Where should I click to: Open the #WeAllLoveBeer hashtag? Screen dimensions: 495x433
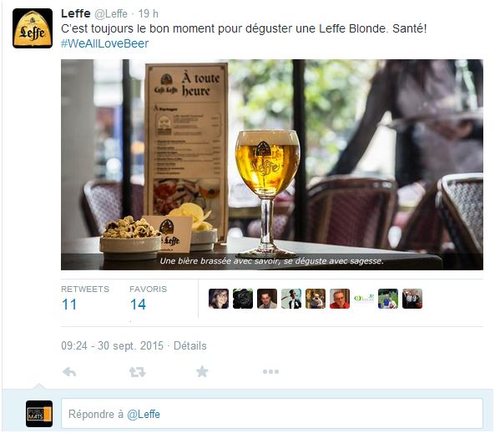[x=105, y=43]
